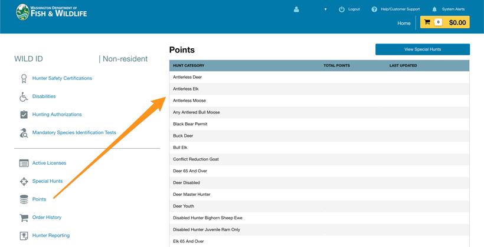Sort by the Total Points column header
Image resolution: width=484 pixels, height=247 pixels.
336,65
